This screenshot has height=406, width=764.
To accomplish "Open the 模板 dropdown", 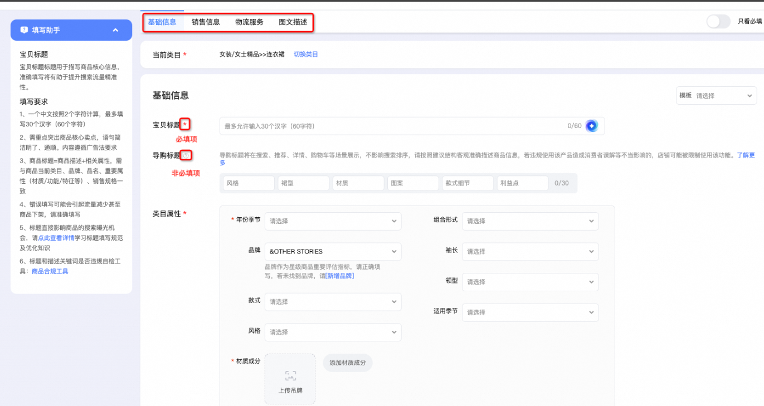I will coord(716,96).
